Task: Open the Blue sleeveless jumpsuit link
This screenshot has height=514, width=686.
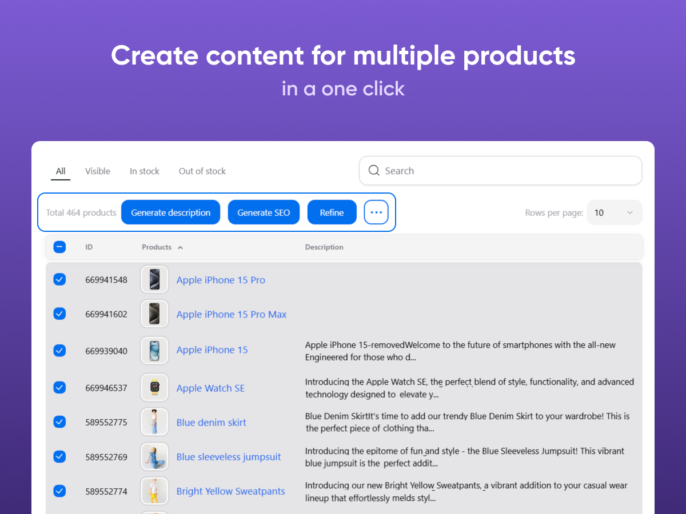Action: (x=229, y=457)
